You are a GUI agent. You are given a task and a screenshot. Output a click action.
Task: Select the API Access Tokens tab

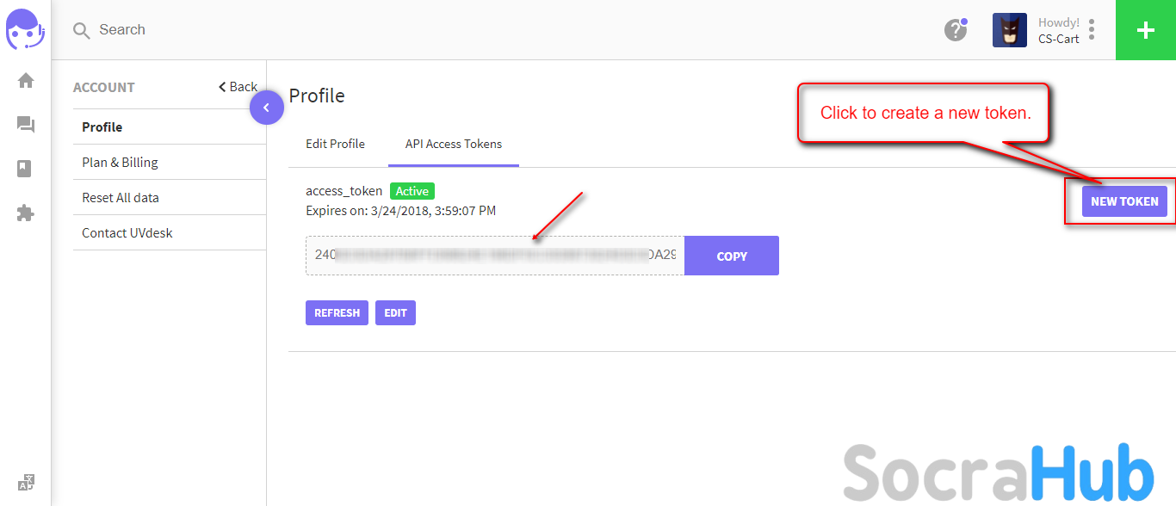coord(453,144)
